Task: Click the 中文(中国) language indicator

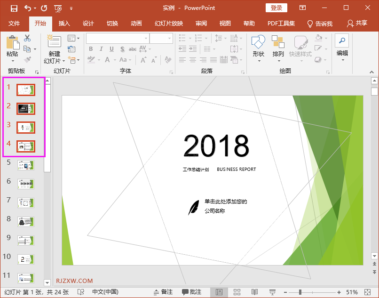Action: [x=105, y=292]
